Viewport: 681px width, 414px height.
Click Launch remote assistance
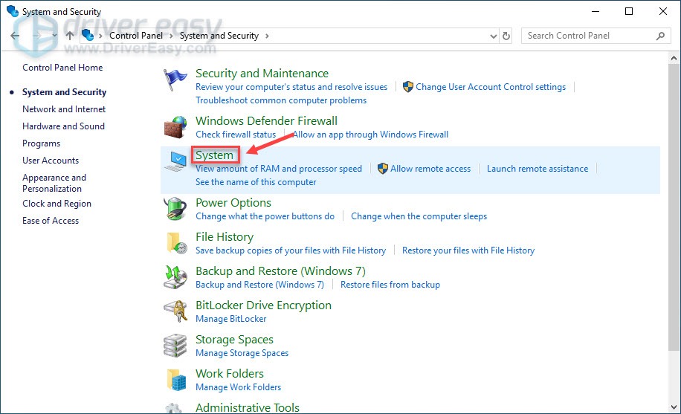(538, 169)
